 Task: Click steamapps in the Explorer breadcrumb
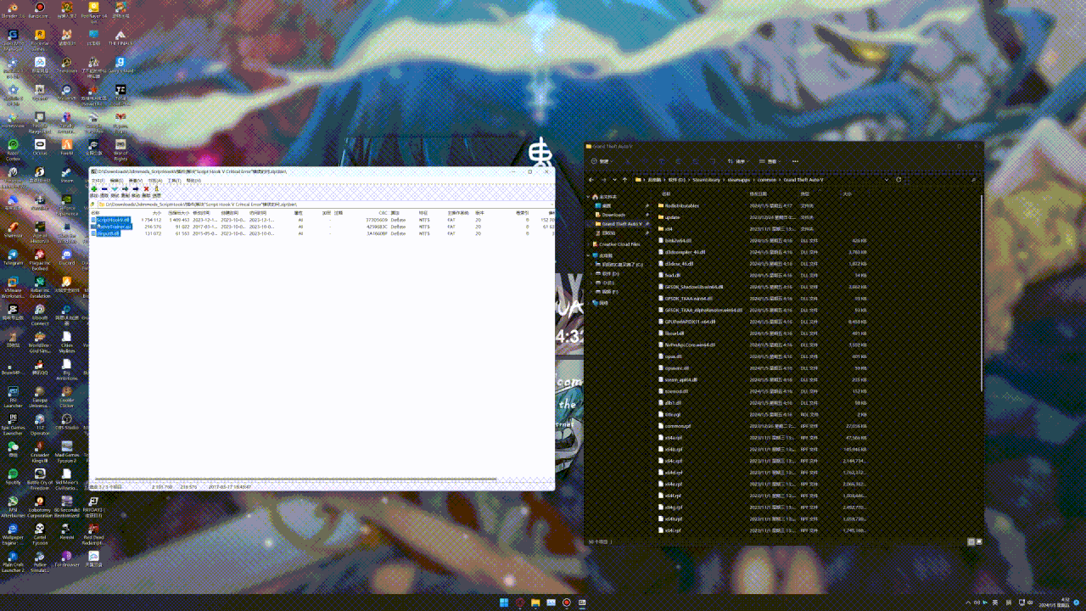pos(739,180)
